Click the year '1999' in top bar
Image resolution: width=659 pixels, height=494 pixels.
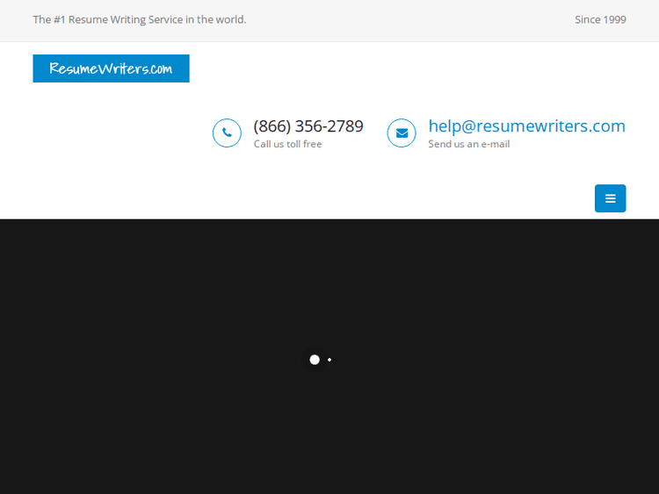[x=615, y=19]
